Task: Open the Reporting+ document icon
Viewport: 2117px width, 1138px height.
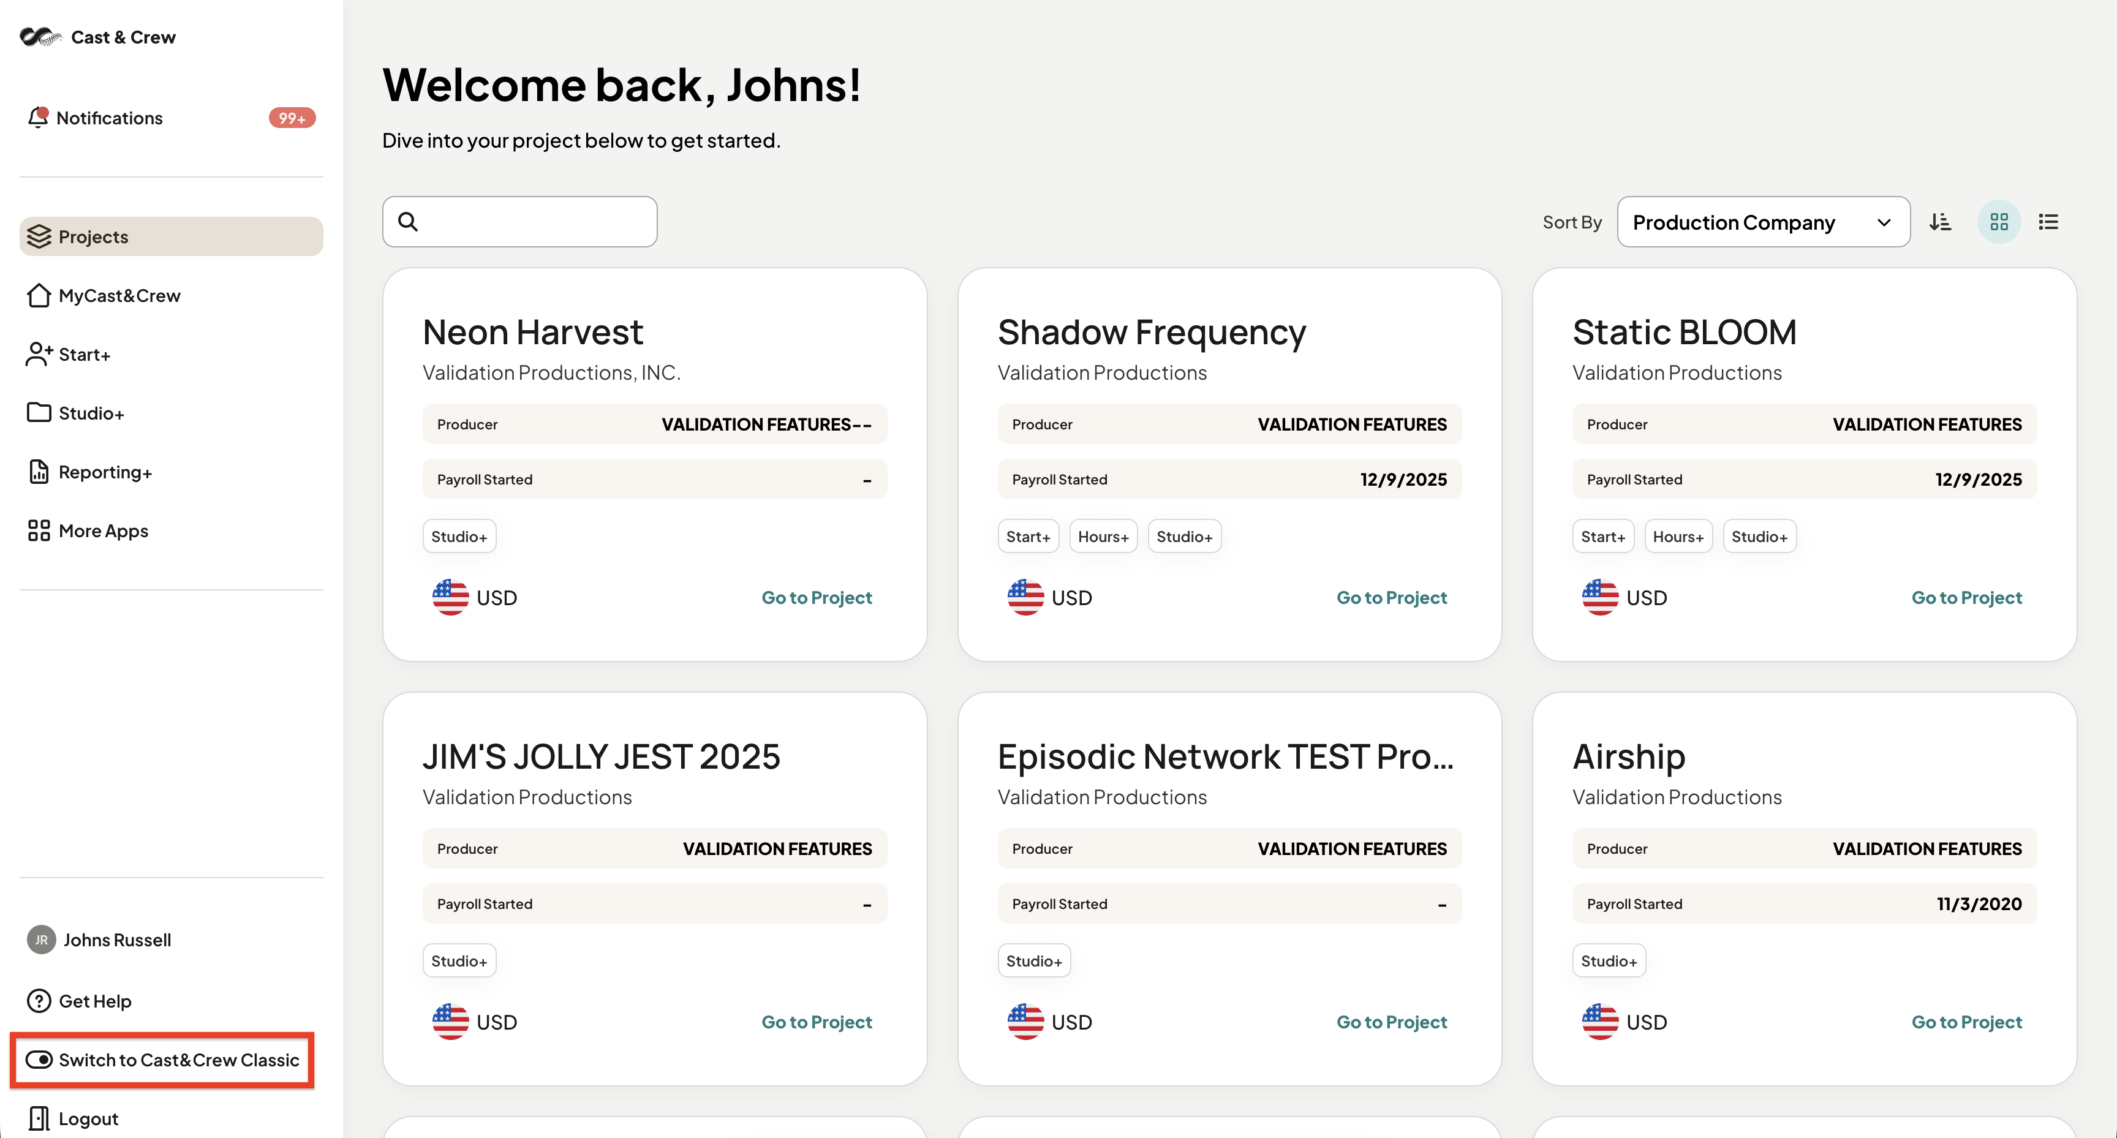Action: point(39,472)
